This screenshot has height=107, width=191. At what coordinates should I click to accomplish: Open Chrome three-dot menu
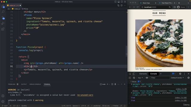188,7
